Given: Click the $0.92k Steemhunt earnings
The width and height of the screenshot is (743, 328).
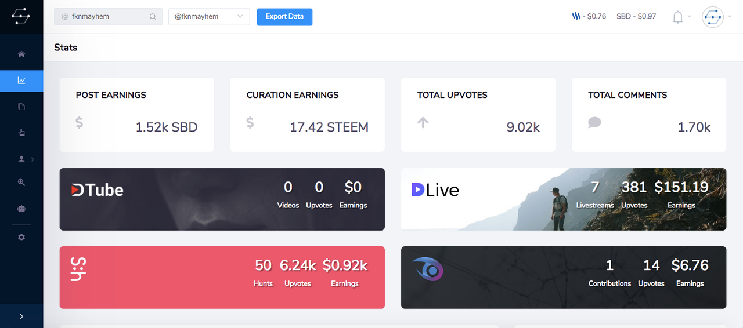Looking at the screenshot, I should point(345,265).
